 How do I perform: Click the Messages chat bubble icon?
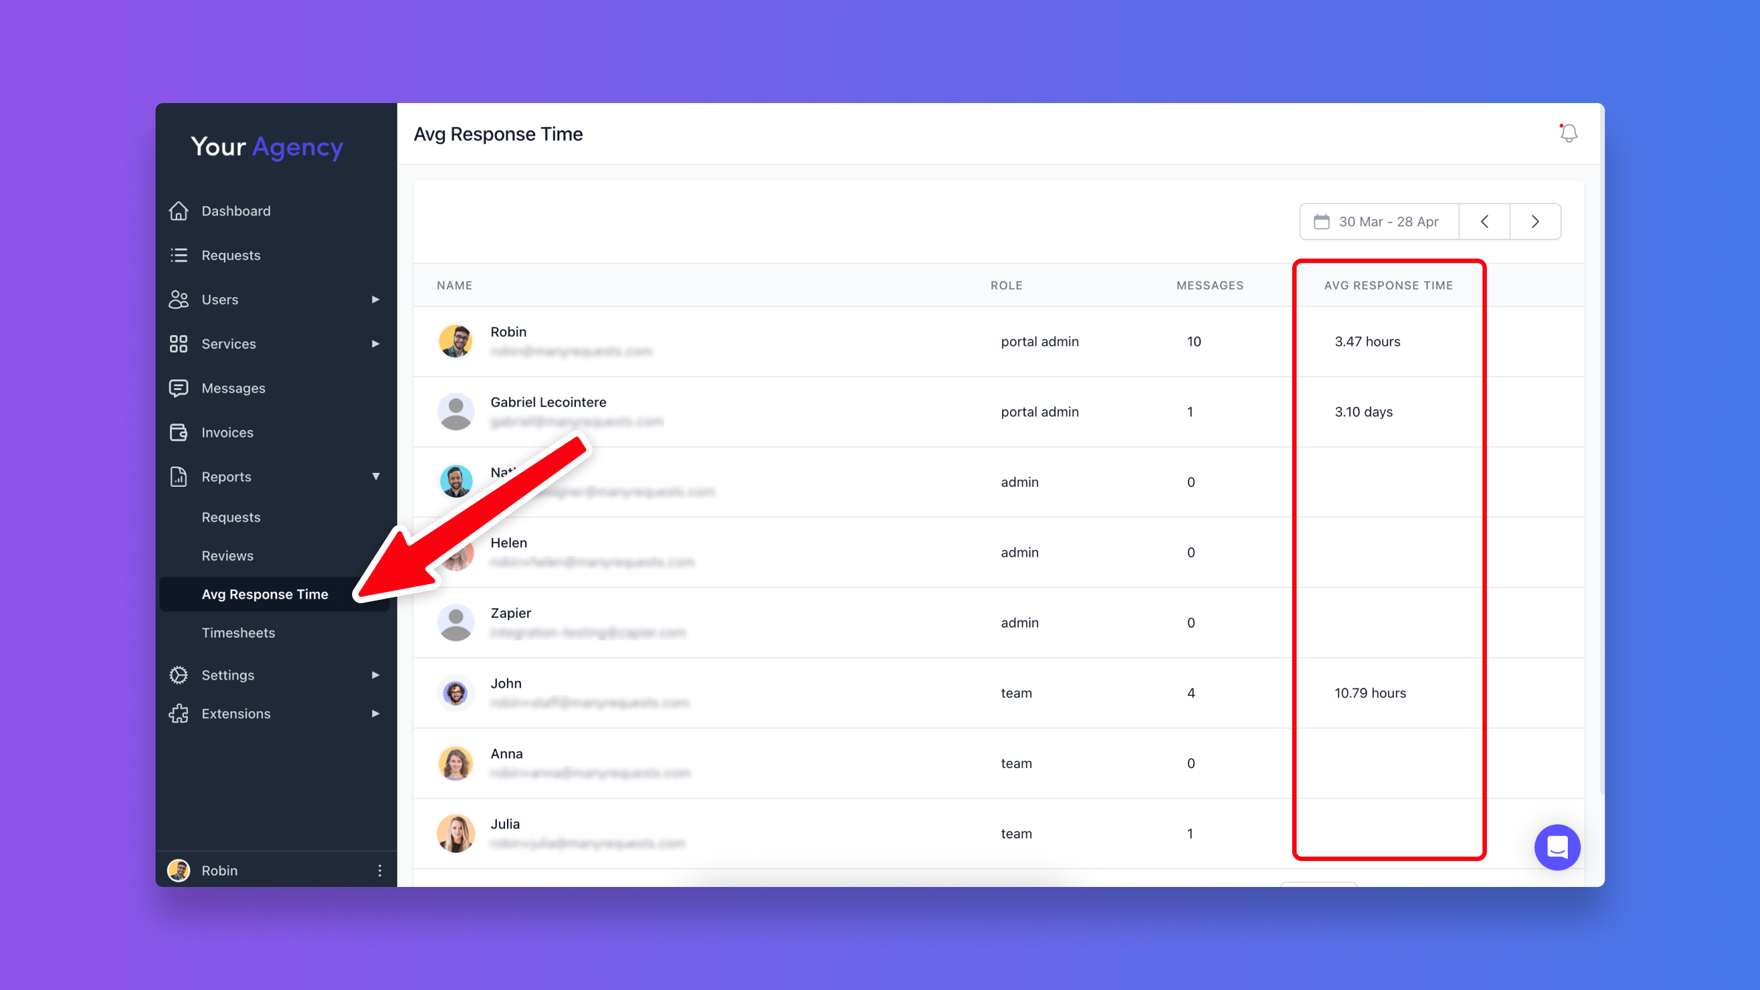[178, 388]
